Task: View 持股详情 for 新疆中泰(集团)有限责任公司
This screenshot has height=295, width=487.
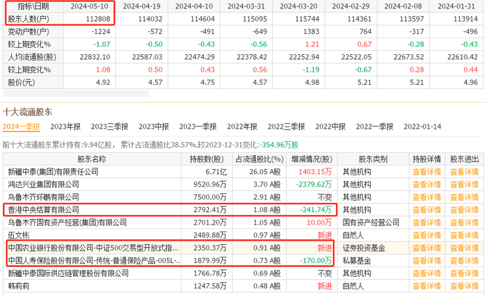Action: 426,172
